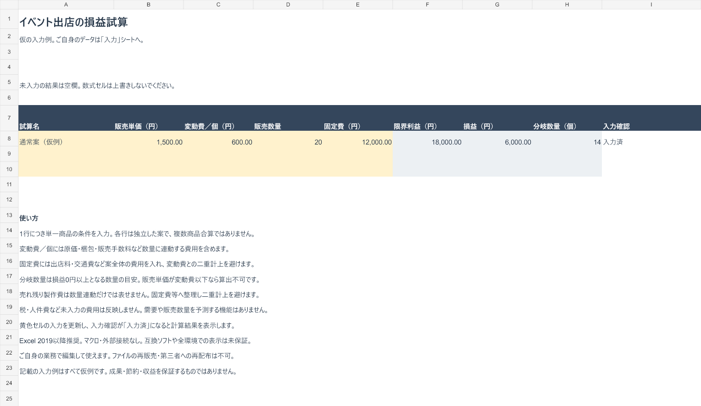
Task: Select column I header
Action: coord(651,5)
